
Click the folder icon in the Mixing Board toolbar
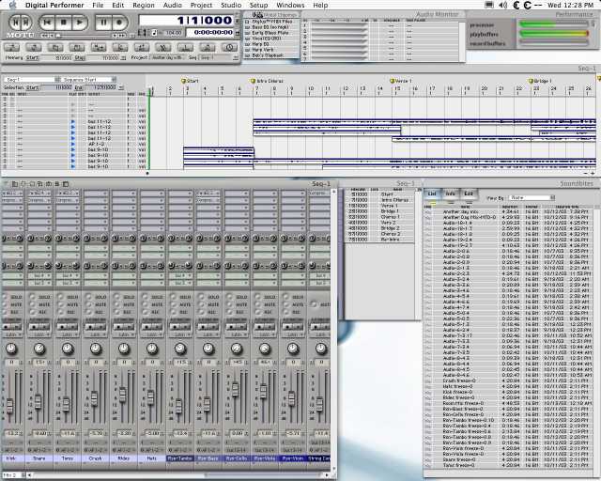click(15, 184)
